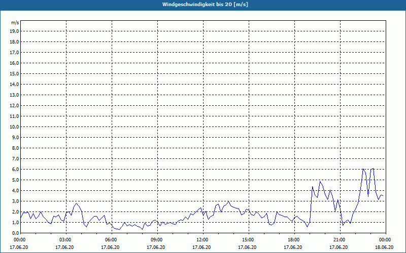Select the 14,0 y-axis label
Viewport: 406px width, 253px height.
[15, 85]
